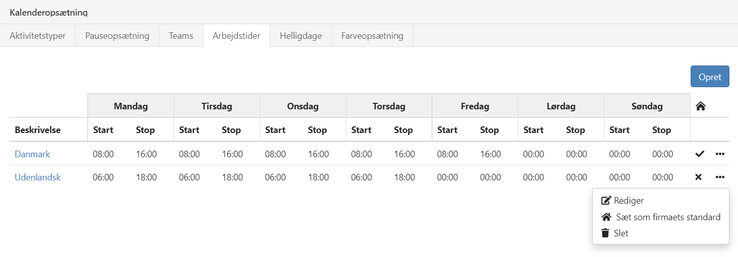Click the house icon in table header
This screenshot has width=738, height=257.
700,106
